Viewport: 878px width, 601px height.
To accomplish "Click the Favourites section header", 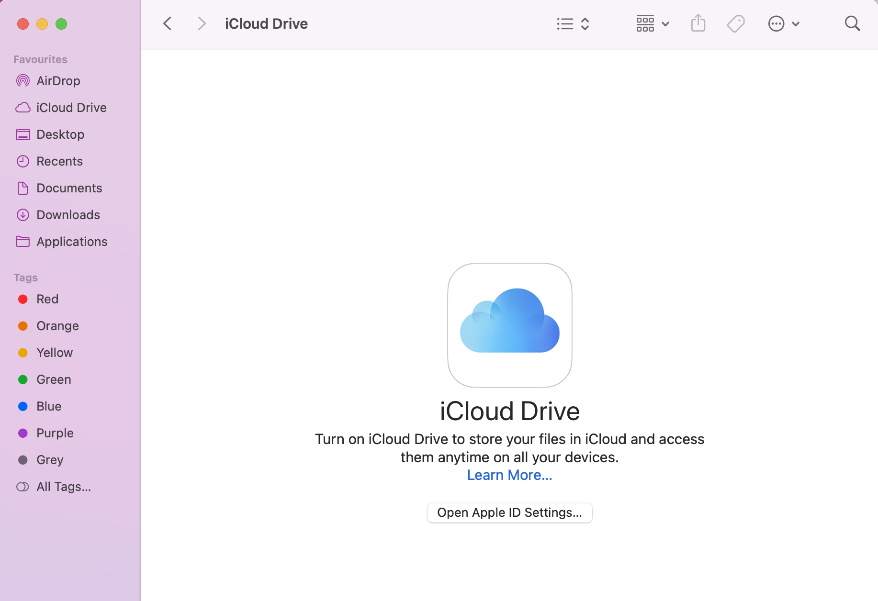I will coord(40,59).
